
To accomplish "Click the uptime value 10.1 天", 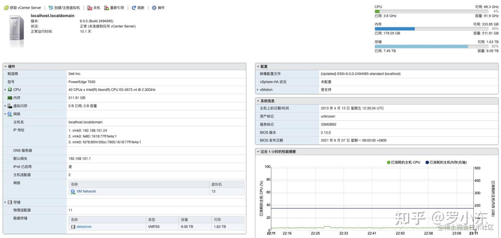I will pyautogui.click(x=86, y=32).
